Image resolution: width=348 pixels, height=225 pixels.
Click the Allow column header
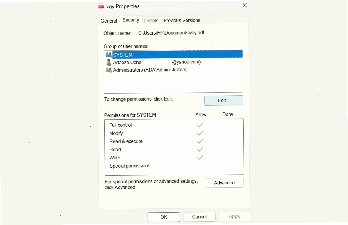pos(201,115)
